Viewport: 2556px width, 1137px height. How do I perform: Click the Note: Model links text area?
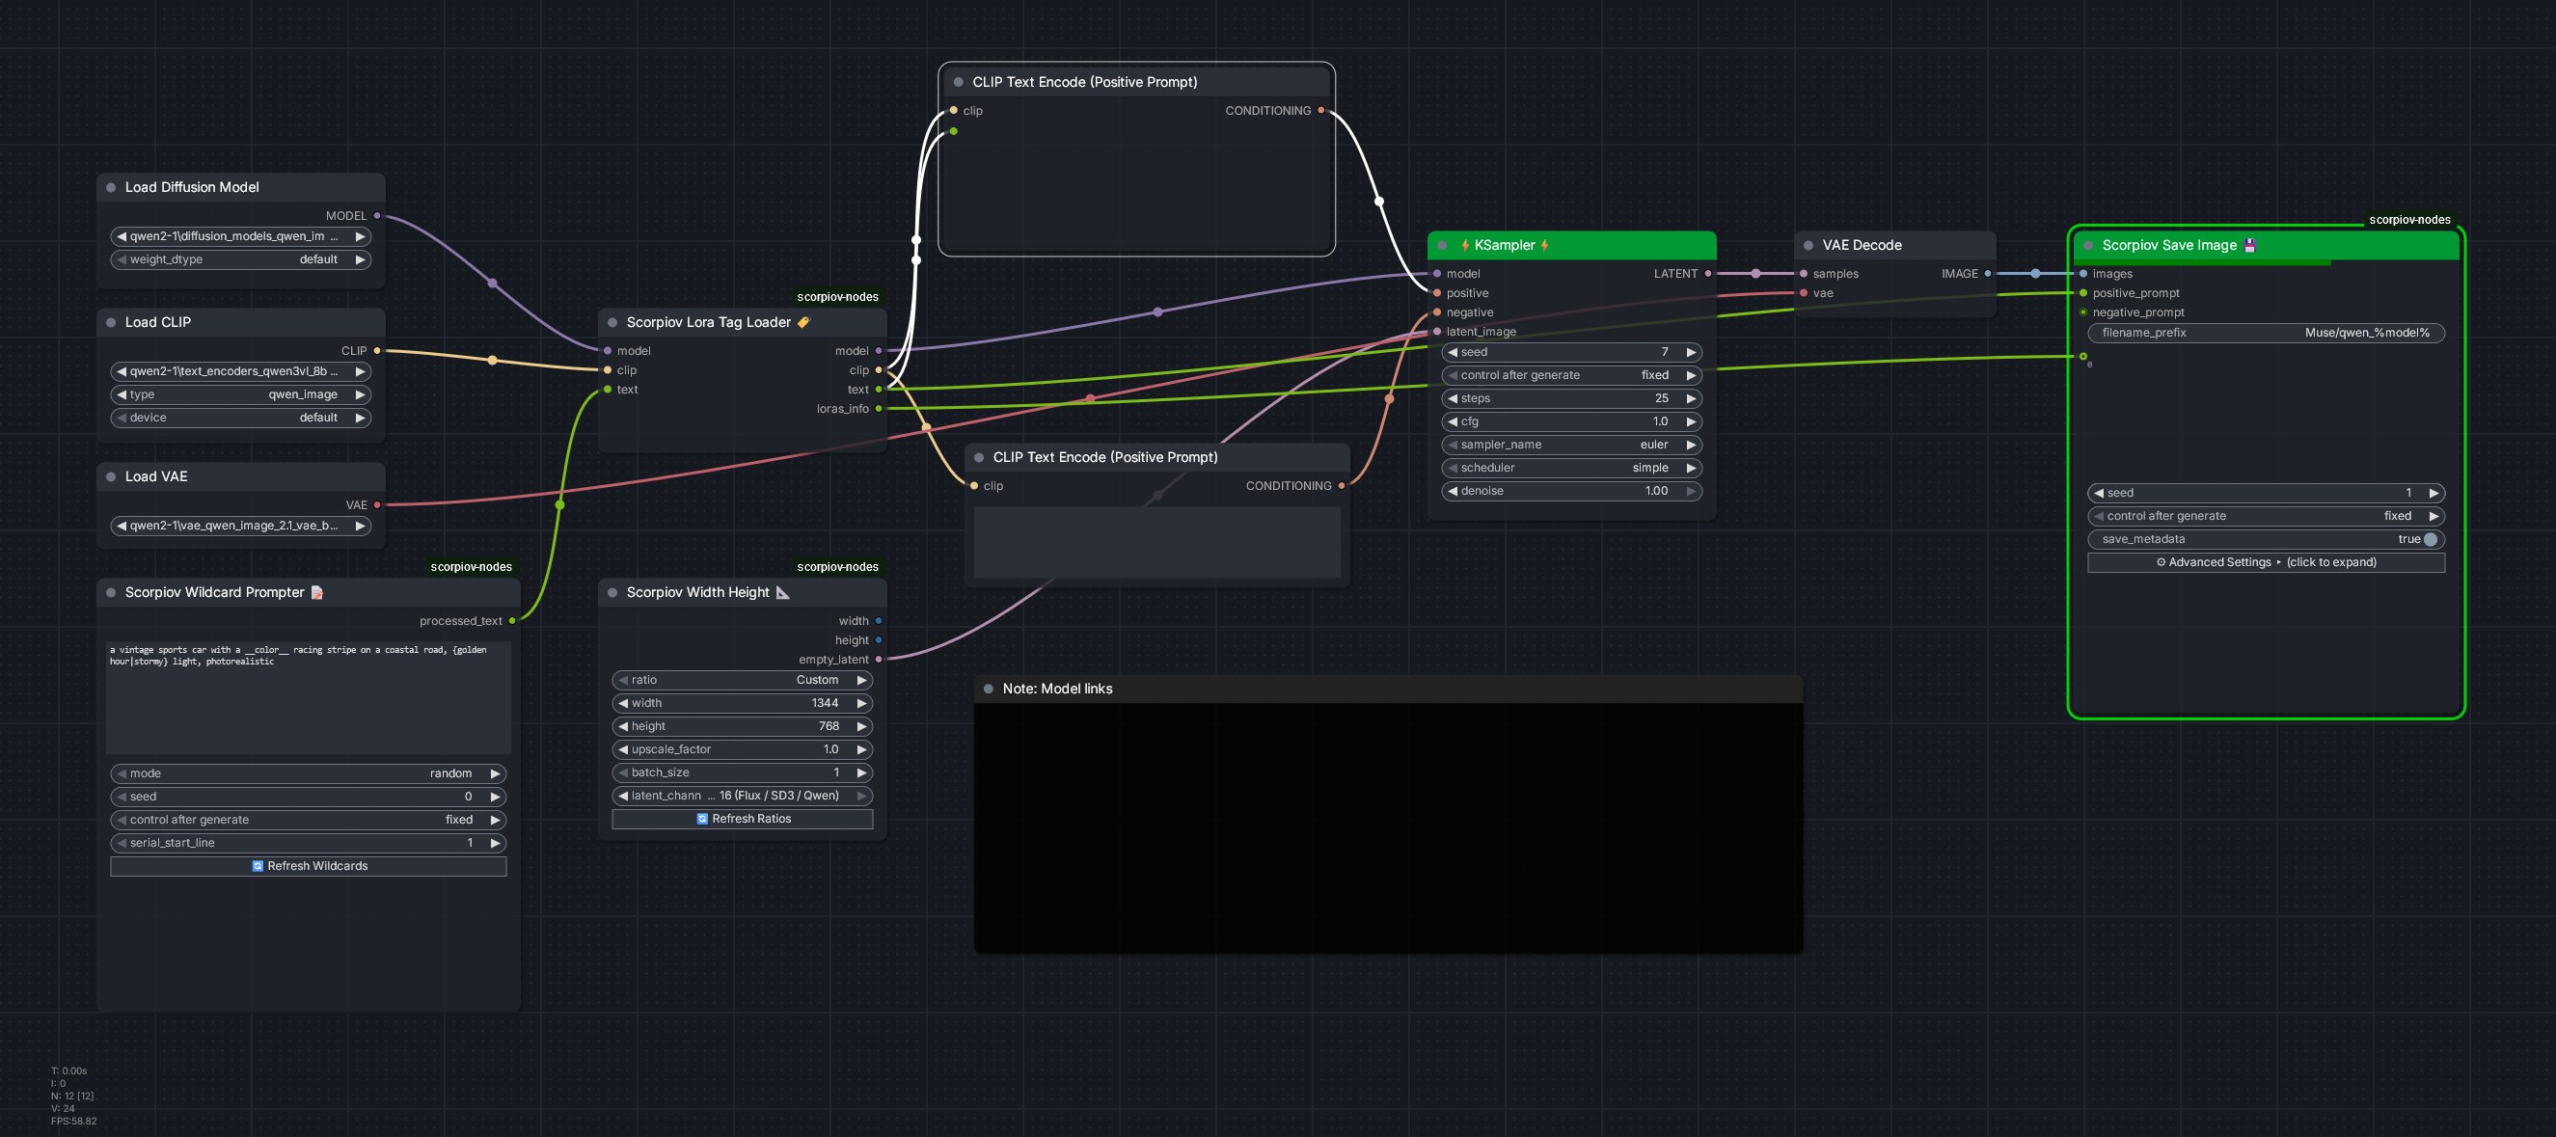1388,828
